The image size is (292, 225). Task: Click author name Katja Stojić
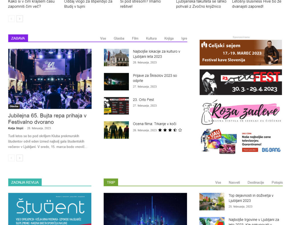(16, 128)
